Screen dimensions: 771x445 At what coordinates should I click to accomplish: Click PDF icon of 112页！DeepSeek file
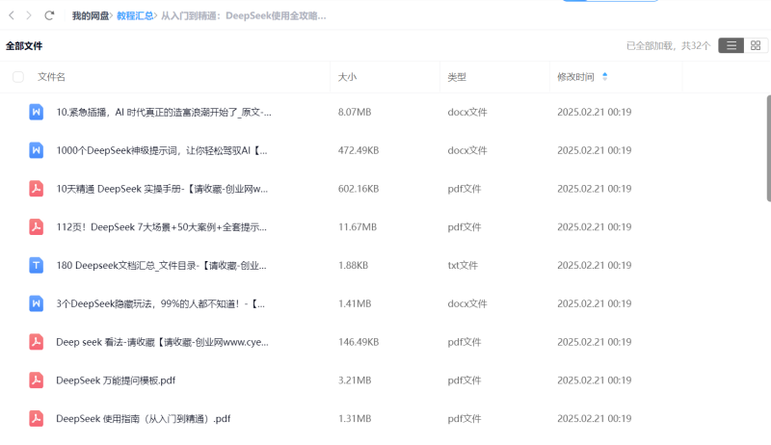(36, 227)
